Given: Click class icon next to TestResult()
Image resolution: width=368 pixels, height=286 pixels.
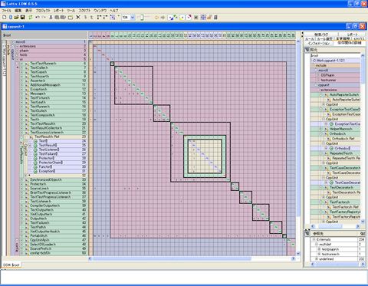Looking at the screenshot, I should (35, 145).
